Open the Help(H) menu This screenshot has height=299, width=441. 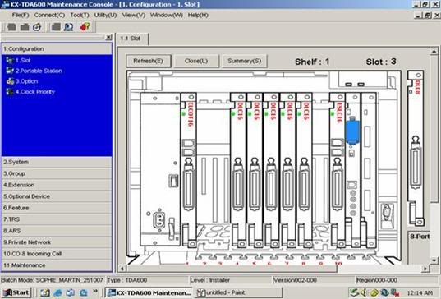tap(198, 15)
